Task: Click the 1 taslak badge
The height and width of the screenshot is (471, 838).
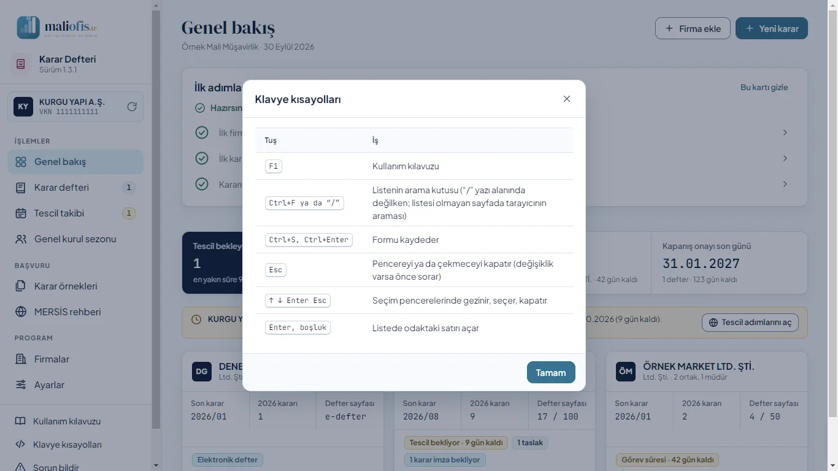Action: (x=530, y=443)
